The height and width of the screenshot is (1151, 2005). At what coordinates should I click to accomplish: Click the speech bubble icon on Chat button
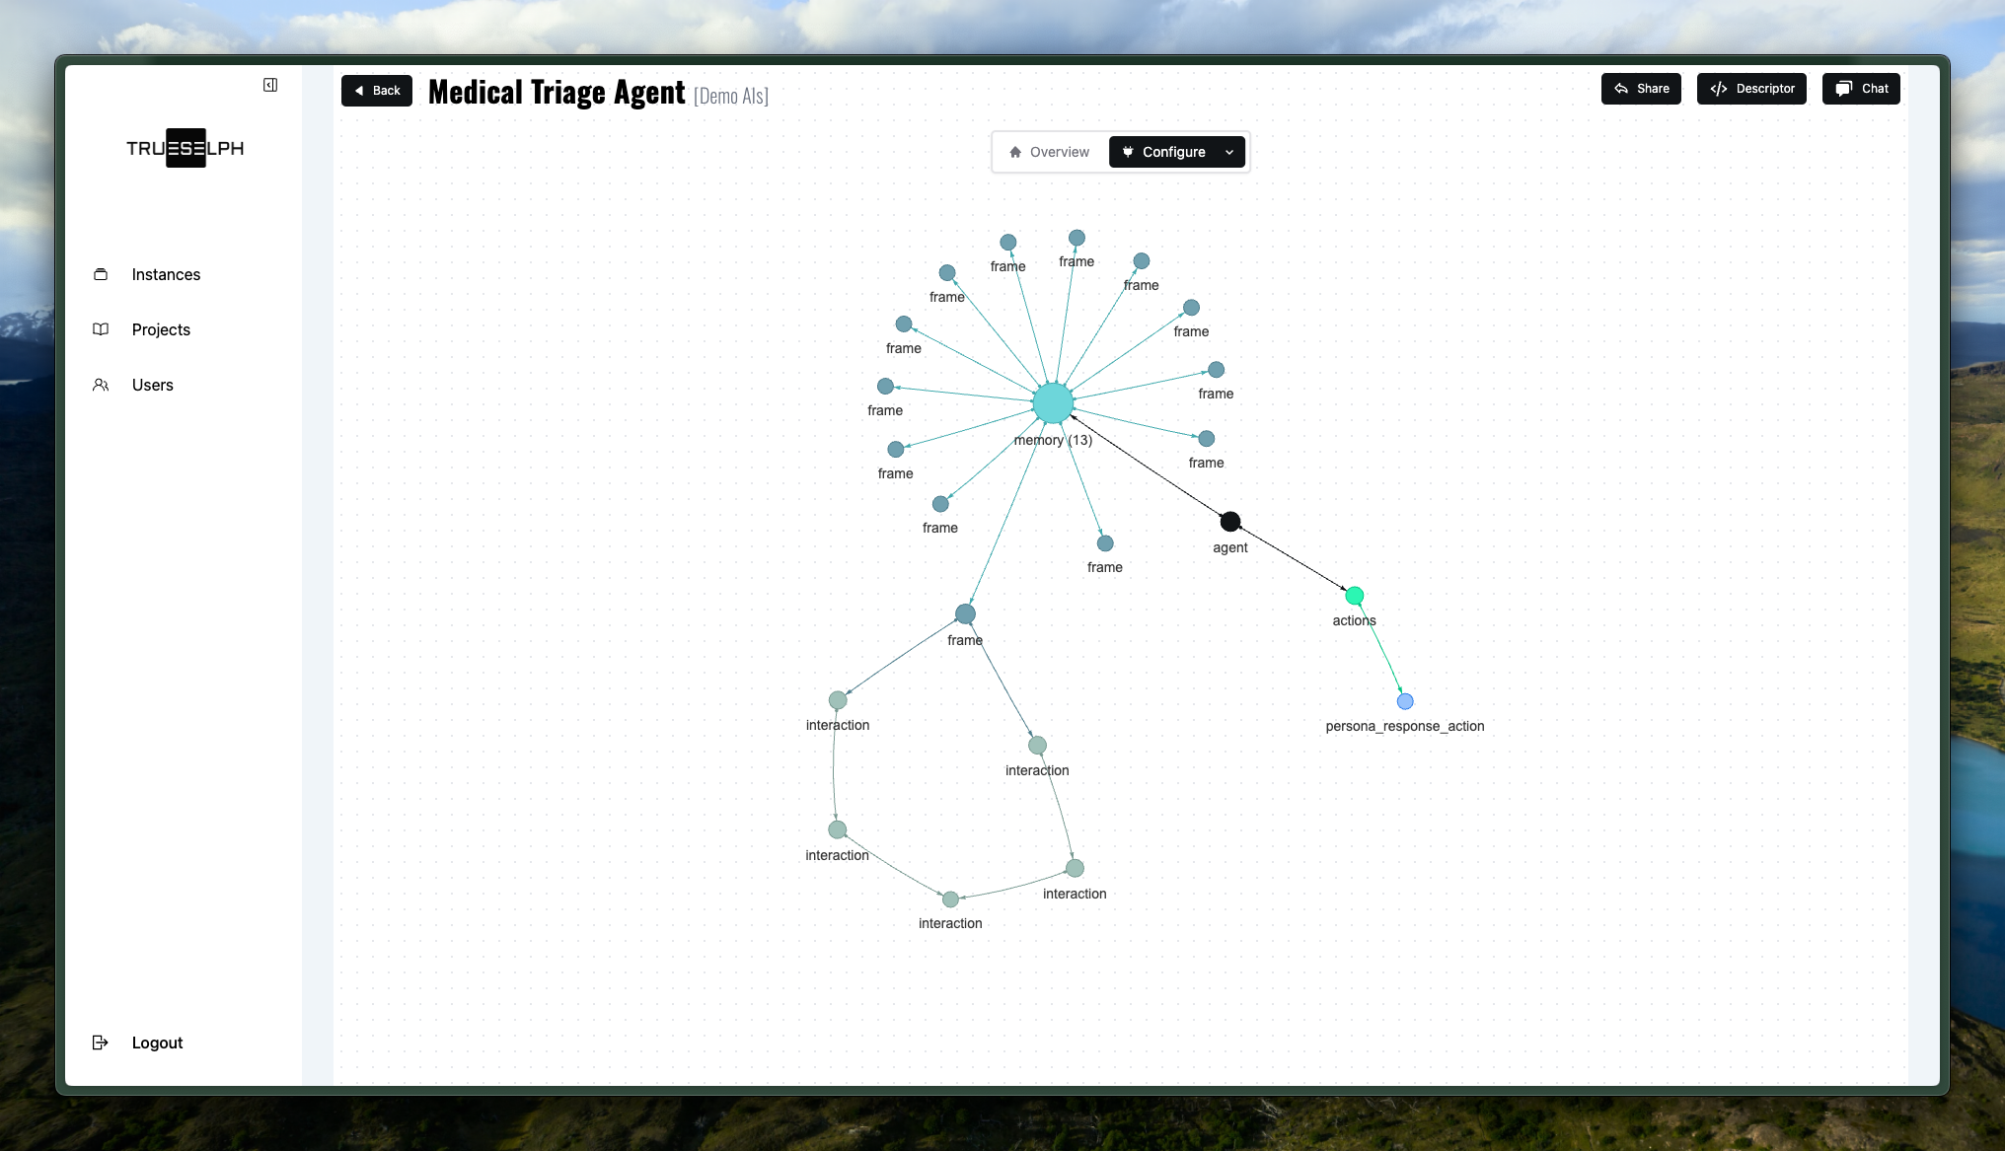pos(1842,89)
